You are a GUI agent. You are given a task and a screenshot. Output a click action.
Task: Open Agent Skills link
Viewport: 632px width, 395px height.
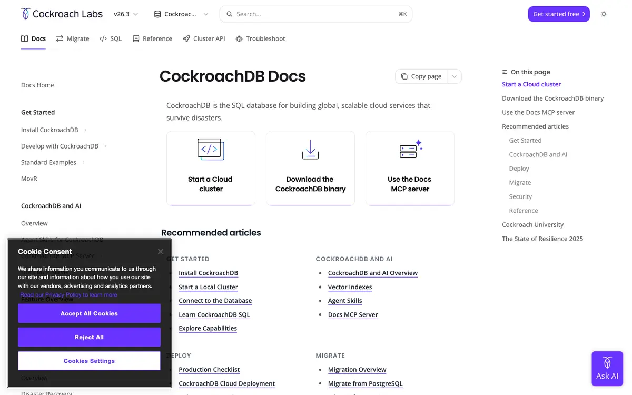point(345,301)
